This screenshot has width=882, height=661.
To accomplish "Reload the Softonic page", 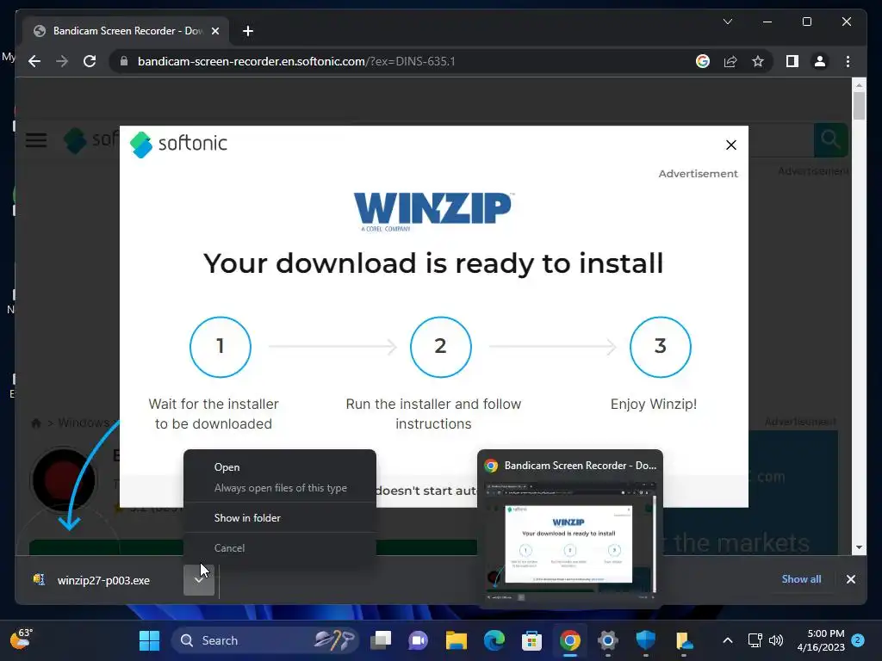I will click(x=90, y=61).
